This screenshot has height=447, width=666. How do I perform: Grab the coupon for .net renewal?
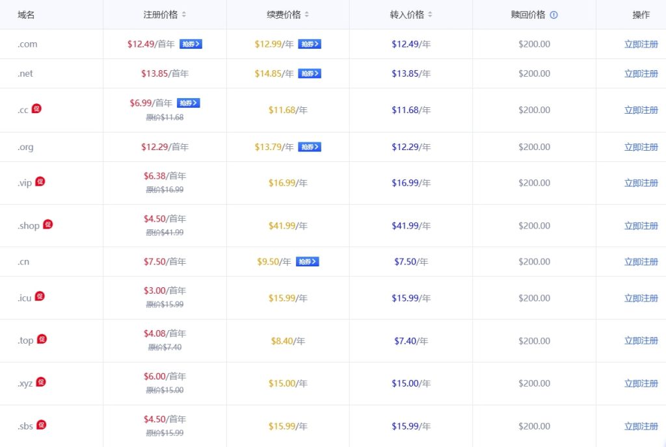(310, 73)
